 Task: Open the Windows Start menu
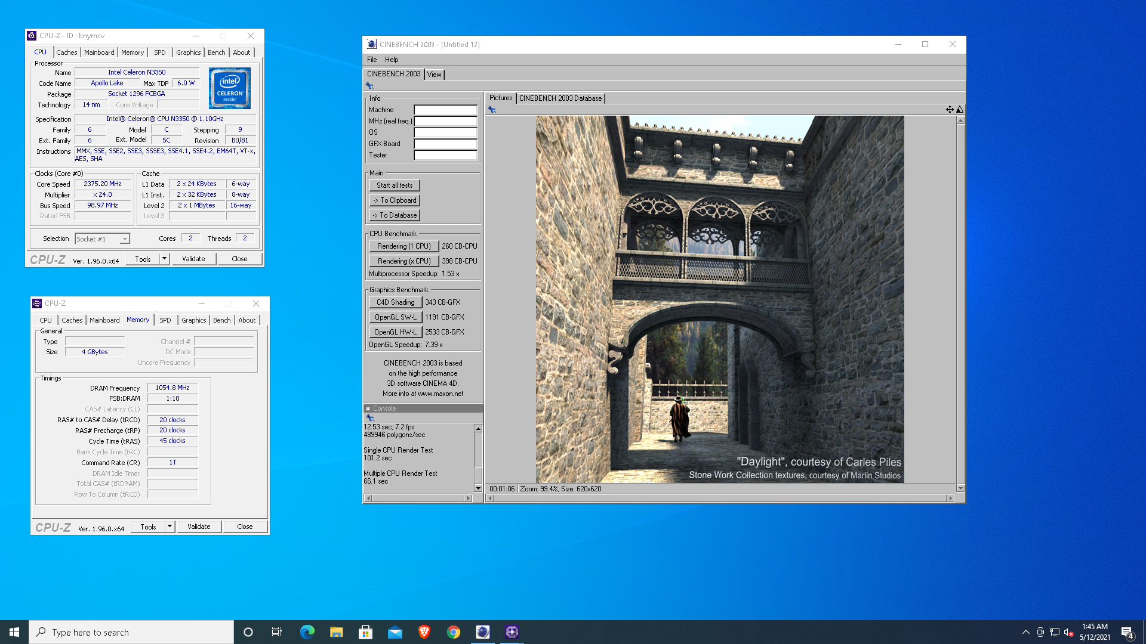click(14, 632)
